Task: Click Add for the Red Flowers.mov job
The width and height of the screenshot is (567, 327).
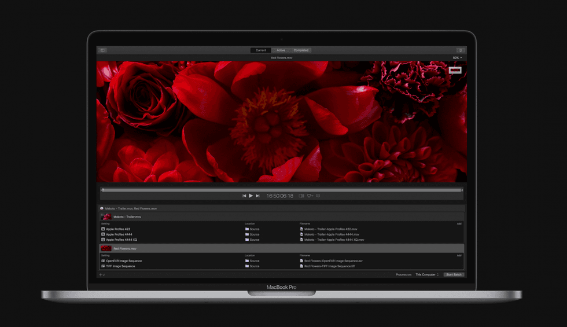Action: click(459, 255)
